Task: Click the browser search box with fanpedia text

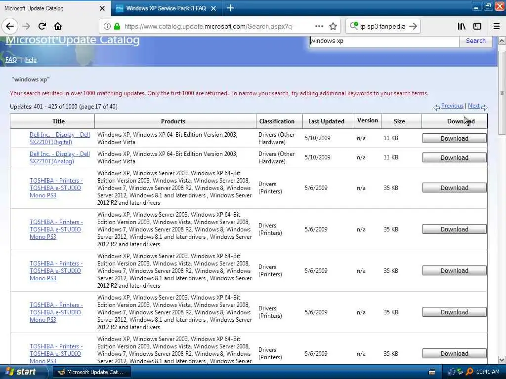Action: pyautogui.click(x=383, y=26)
